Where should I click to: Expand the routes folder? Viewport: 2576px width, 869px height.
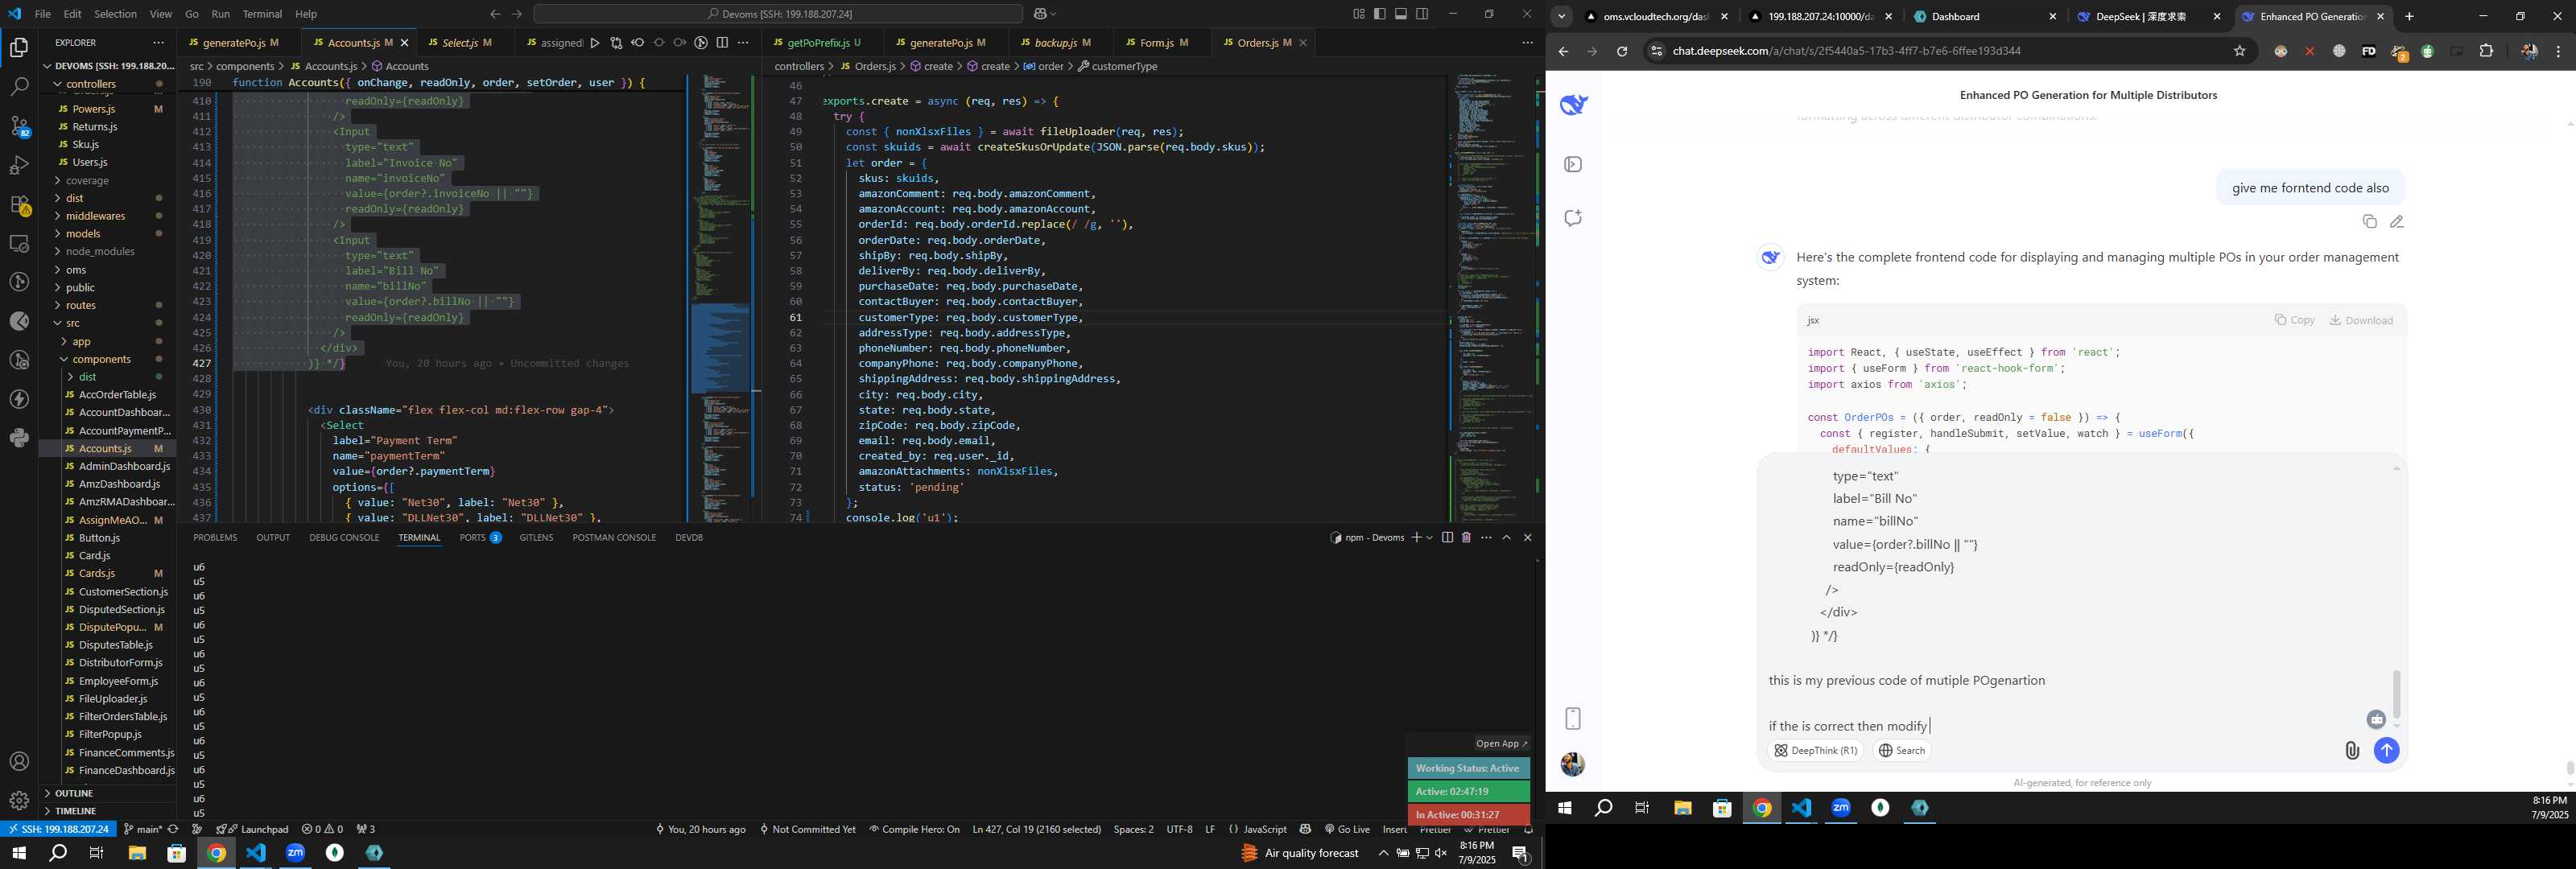[81, 305]
